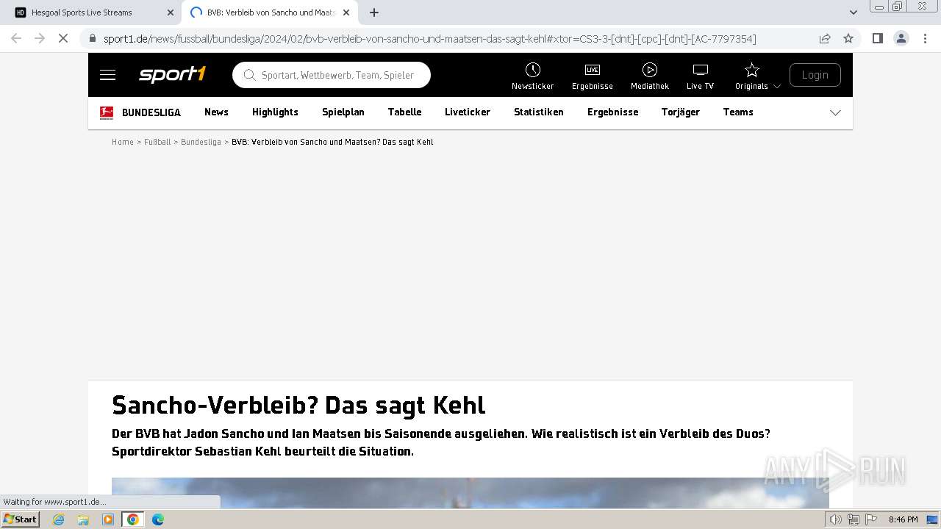This screenshot has height=529, width=941.
Task: Open media player from taskbar
Action: (108, 519)
